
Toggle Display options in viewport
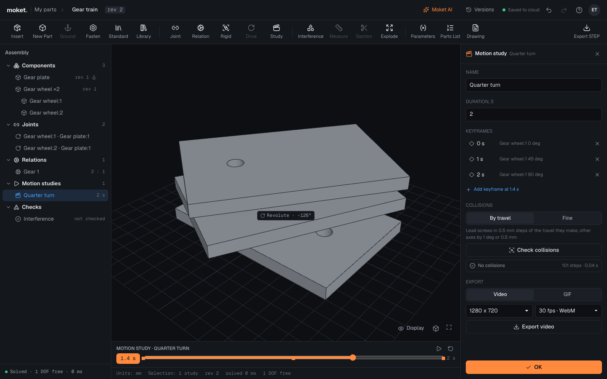[411, 328]
